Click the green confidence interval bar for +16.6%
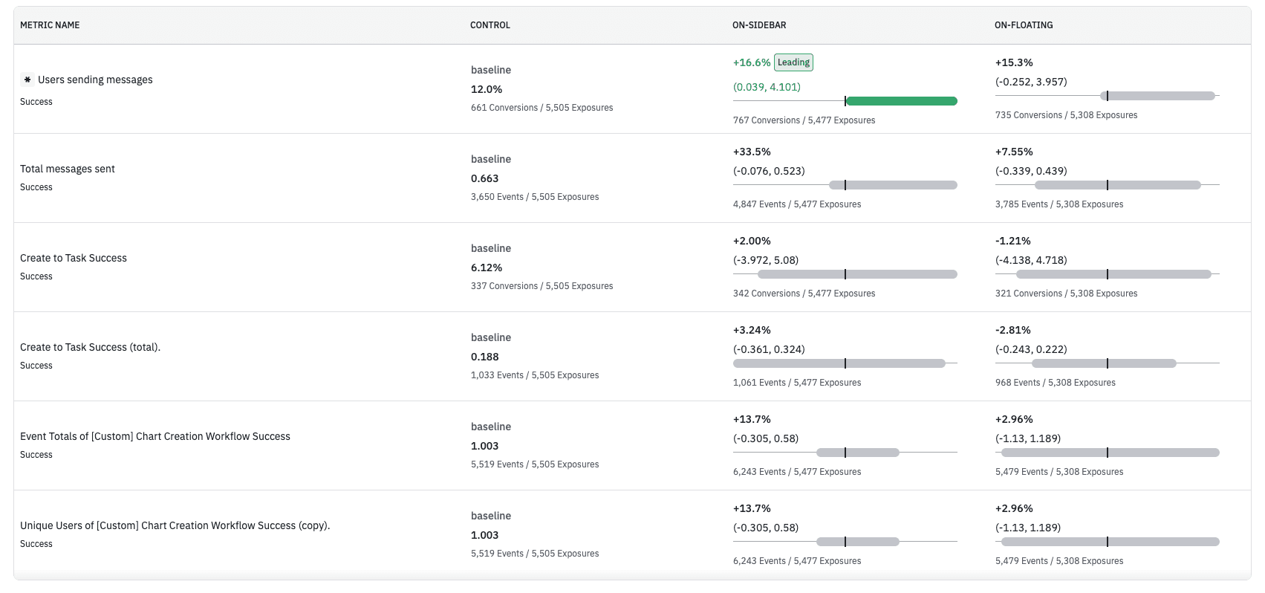 (901, 101)
